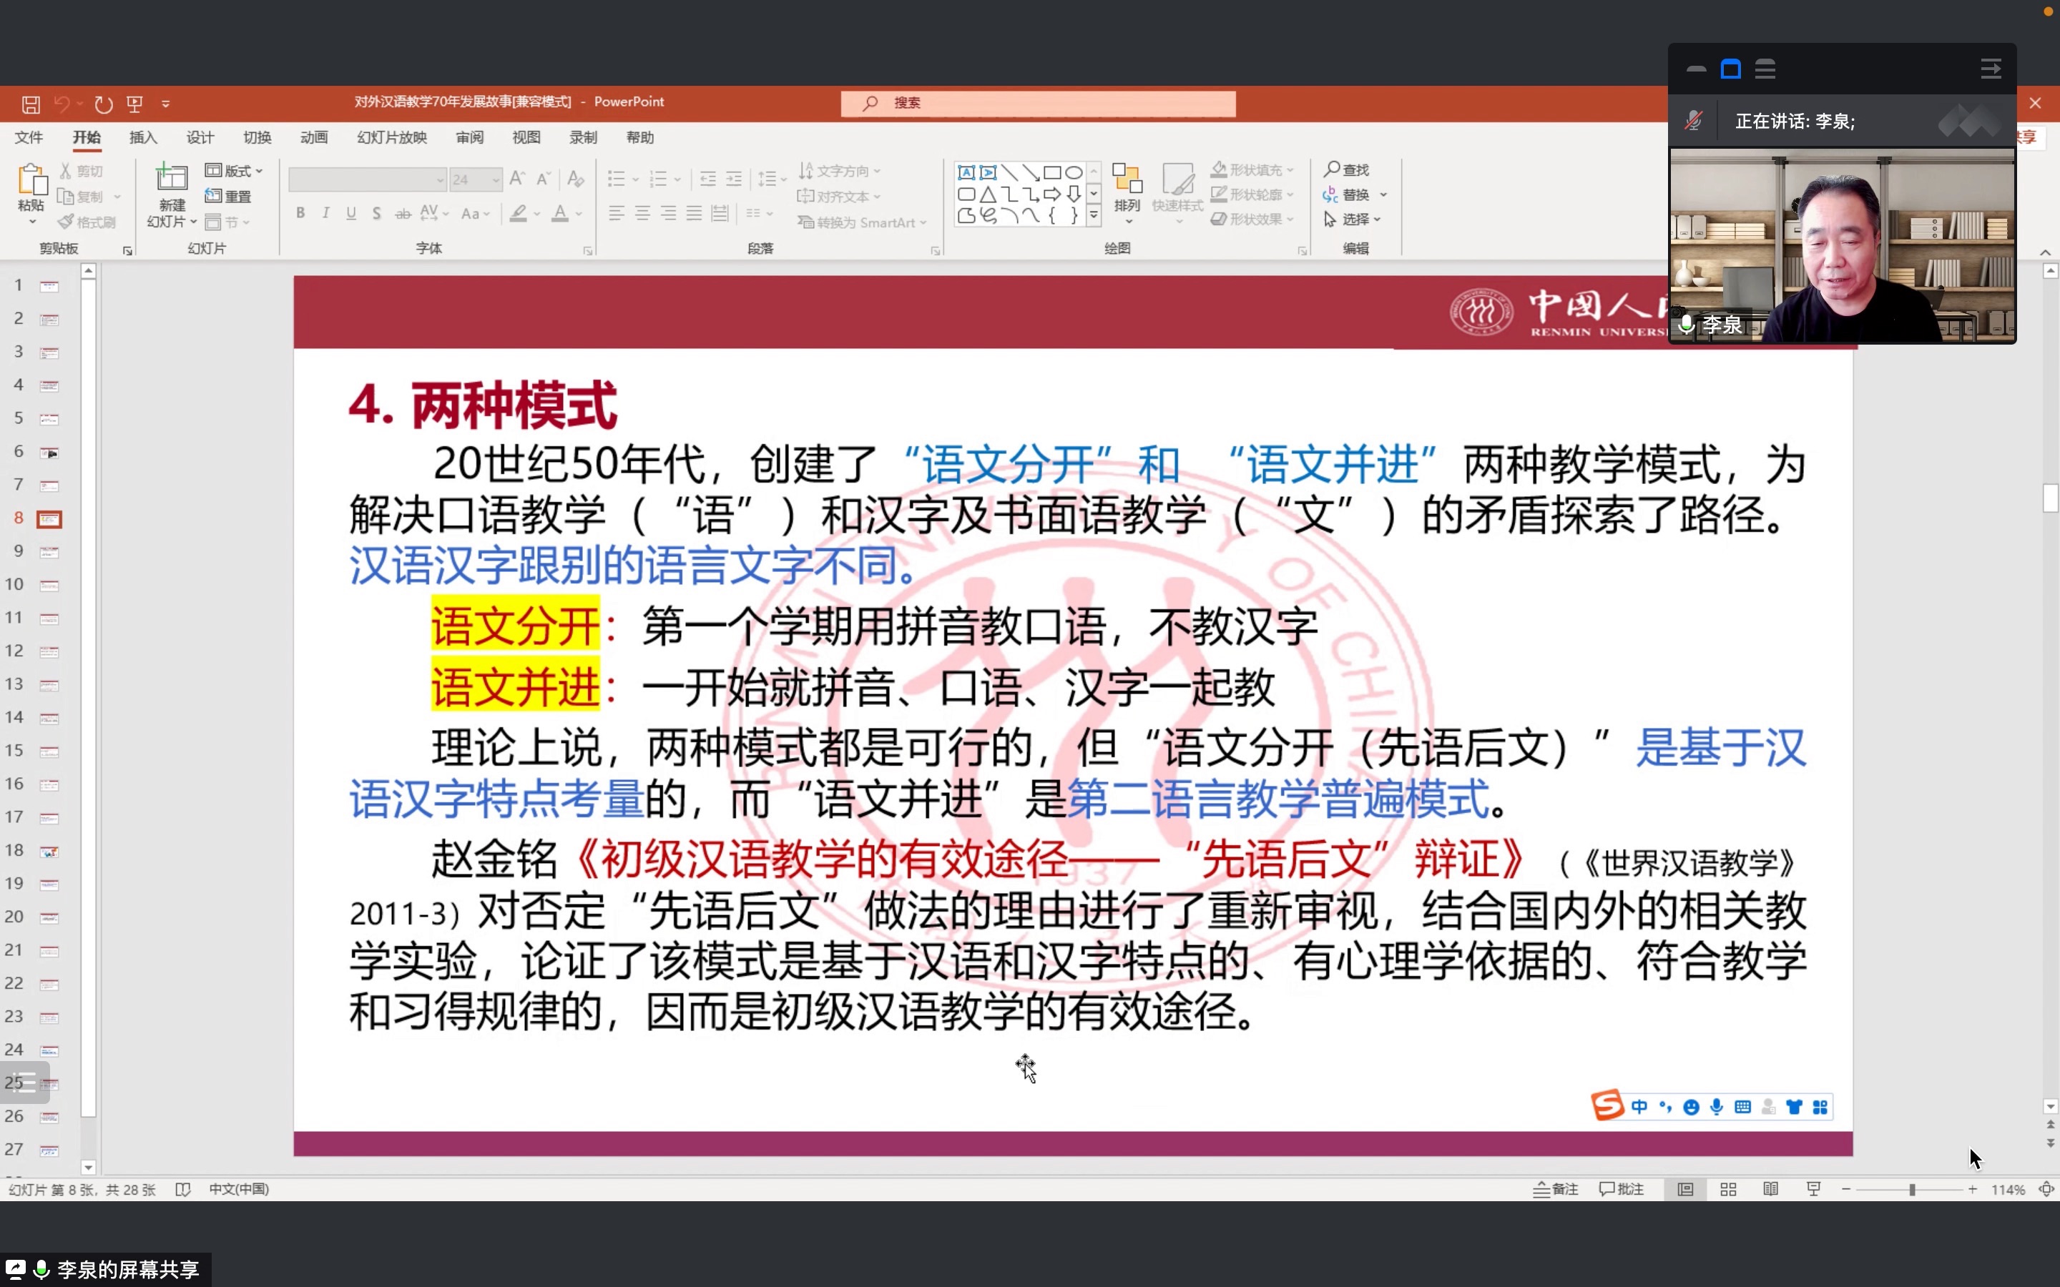Switch to the 切换 Transitions tab
This screenshot has width=2060, height=1287.
pos(257,137)
